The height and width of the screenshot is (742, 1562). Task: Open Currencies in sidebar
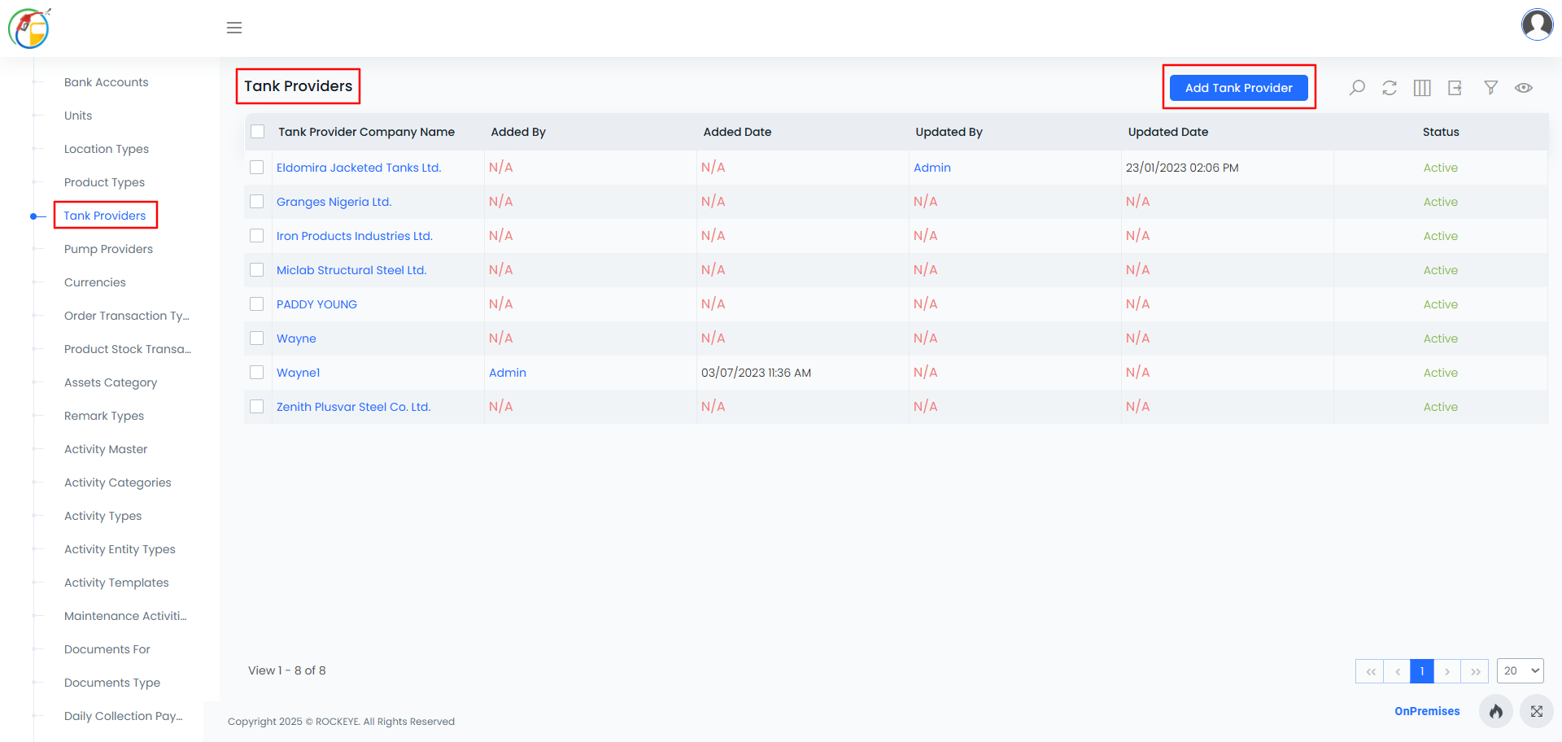[x=95, y=282]
